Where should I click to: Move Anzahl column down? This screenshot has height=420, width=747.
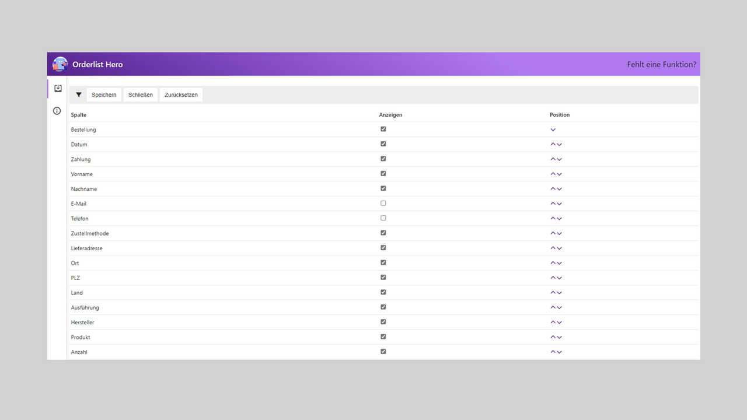[559, 352]
